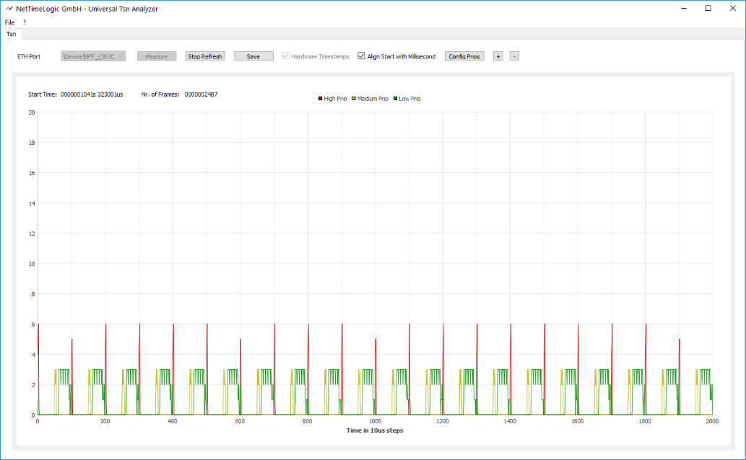The height and width of the screenshot is (460, 746).
Task: Click the yellow Medium Prio legend marker
Action: click(354, 99)
